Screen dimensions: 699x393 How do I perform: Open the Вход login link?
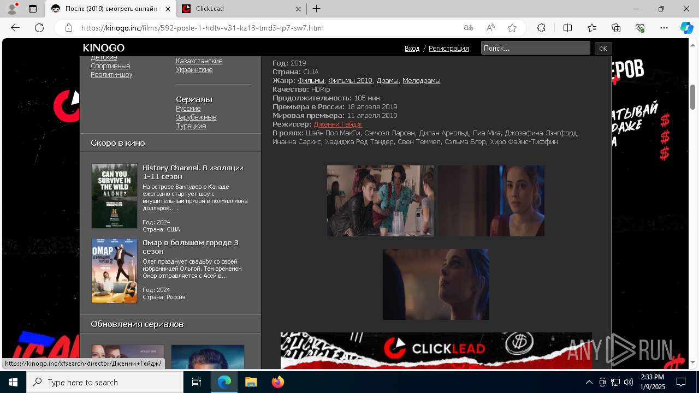click(412, 48)
